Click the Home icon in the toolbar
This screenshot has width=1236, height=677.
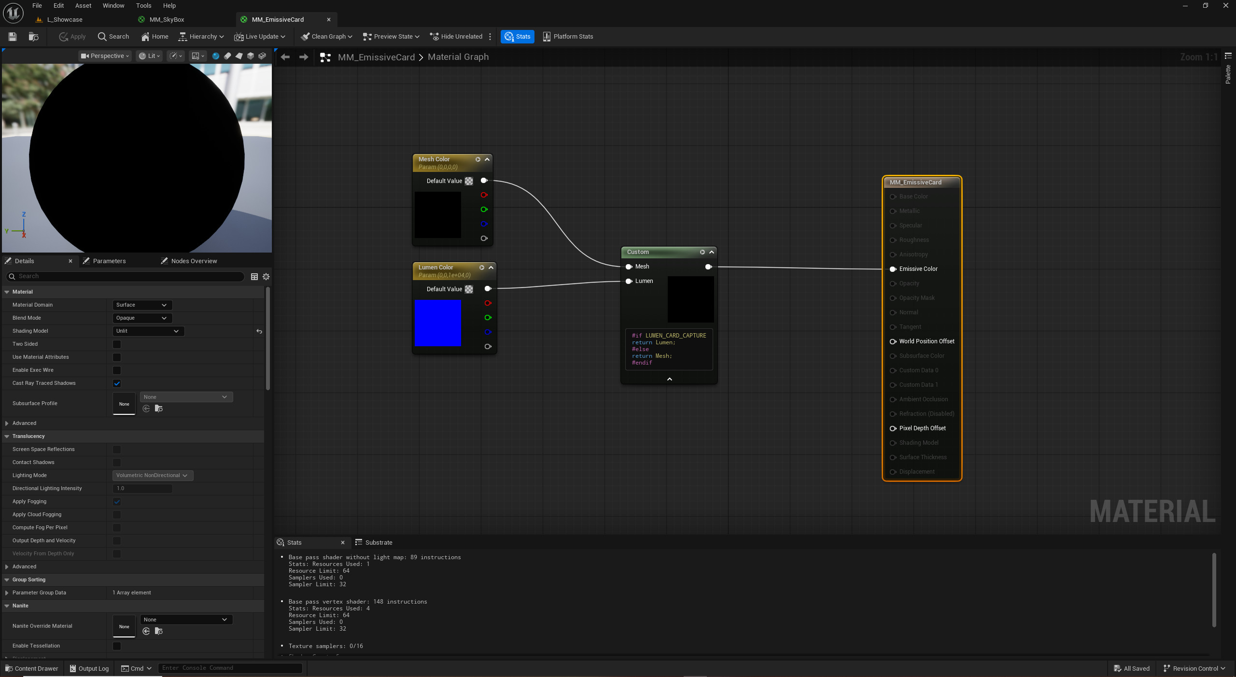coord(154,36)
